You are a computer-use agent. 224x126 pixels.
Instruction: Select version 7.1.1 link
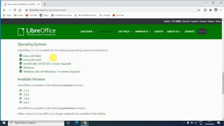pos(26,91)
